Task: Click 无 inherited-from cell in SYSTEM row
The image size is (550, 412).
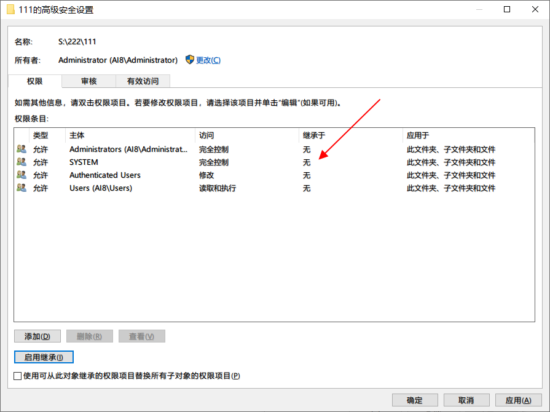Action: [307, 162]
